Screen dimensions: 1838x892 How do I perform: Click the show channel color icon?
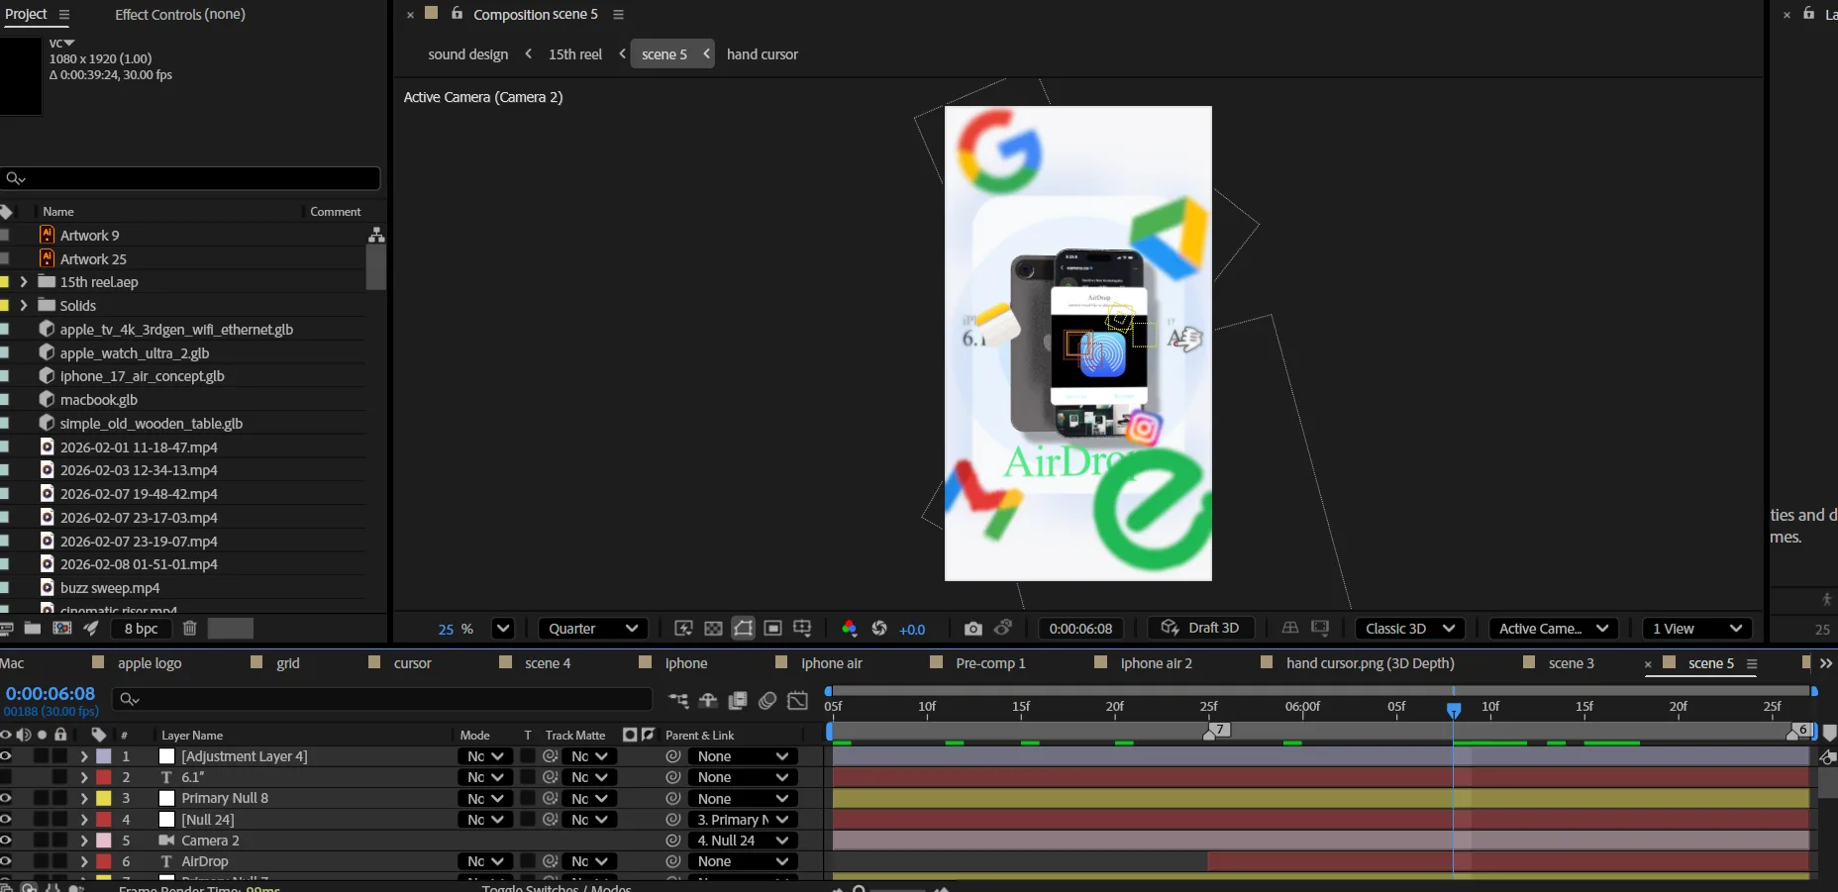click(x=849, y=629)
